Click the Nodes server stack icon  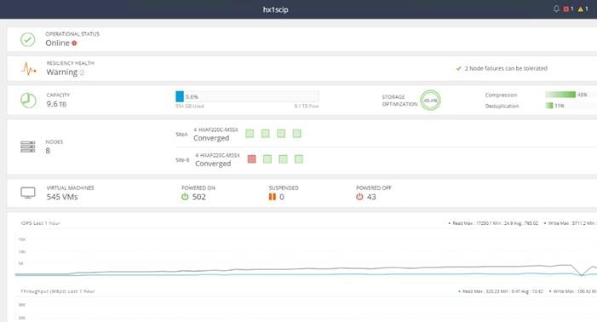pyautogui.click(x=28, y=147)
